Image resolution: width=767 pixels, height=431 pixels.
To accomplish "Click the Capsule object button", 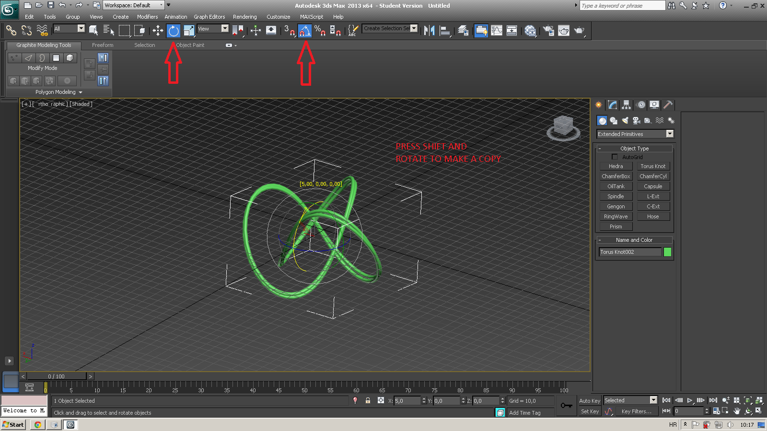I will pos(653,186).
